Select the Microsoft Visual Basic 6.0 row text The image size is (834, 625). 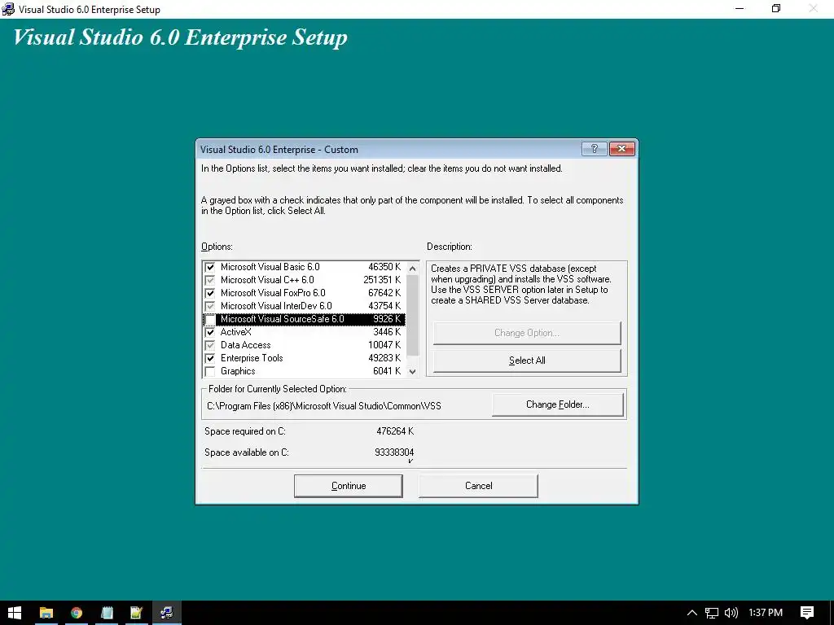point(270,267)
